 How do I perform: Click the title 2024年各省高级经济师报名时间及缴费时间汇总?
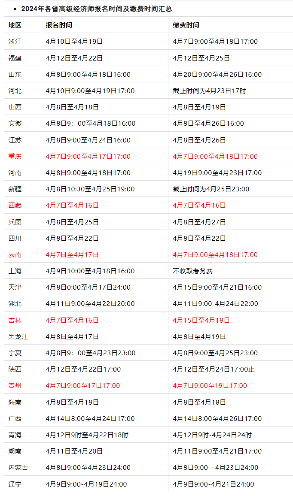pyautogui.click(x=97, y=9)
